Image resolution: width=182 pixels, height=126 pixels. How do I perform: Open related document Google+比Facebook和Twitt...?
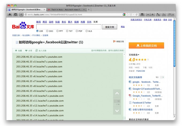(147, 89)
